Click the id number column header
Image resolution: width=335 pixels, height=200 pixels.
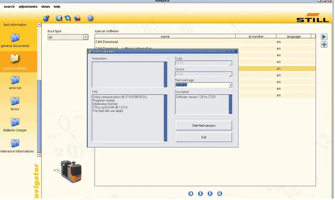(x=256, y=37)
